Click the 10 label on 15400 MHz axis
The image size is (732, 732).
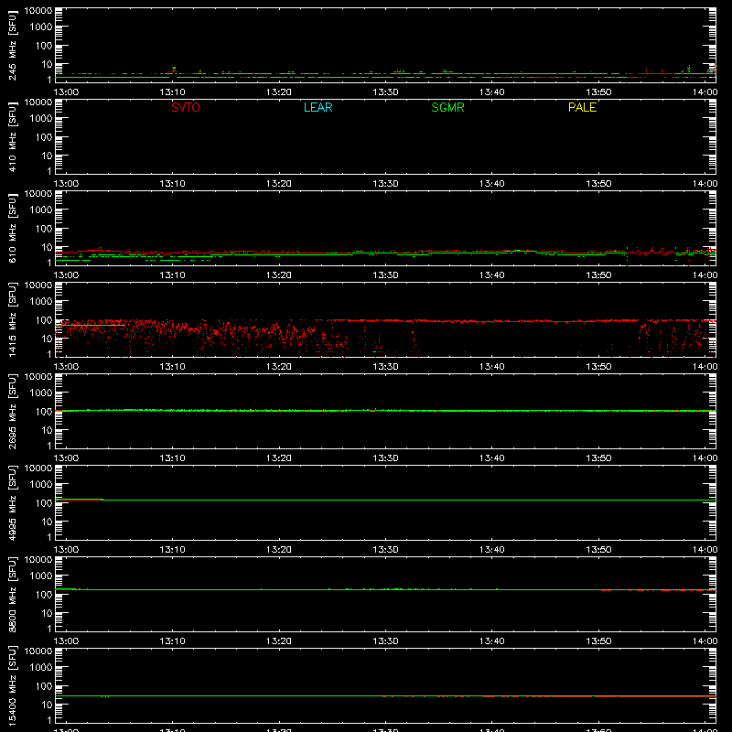coord(47,705)
